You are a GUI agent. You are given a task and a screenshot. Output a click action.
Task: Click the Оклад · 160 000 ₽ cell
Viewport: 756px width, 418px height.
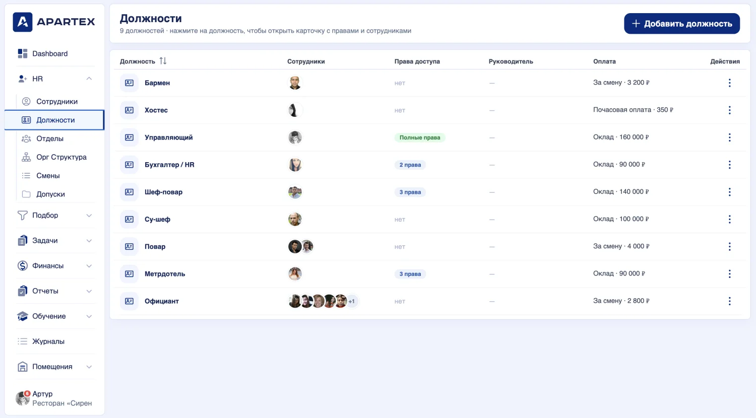(621, 137)
